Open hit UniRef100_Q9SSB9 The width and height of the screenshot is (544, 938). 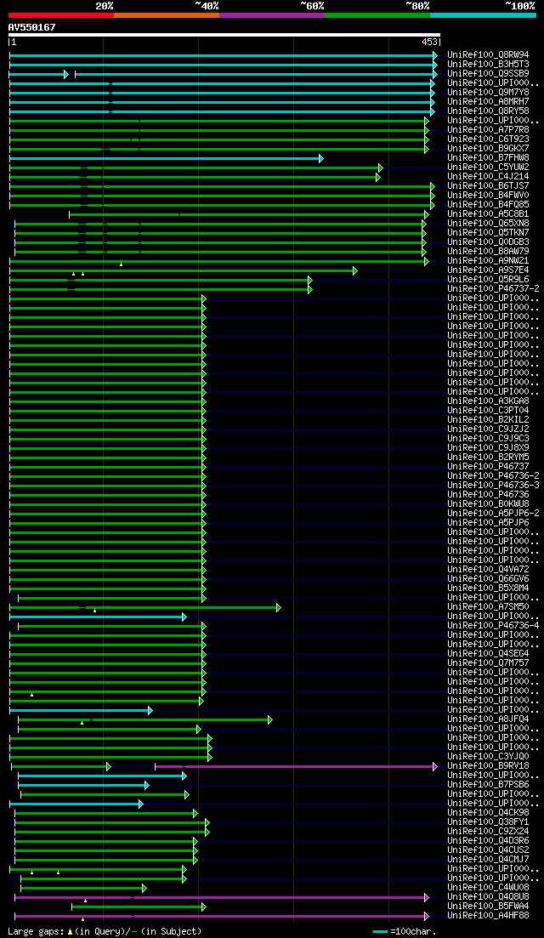488,74
